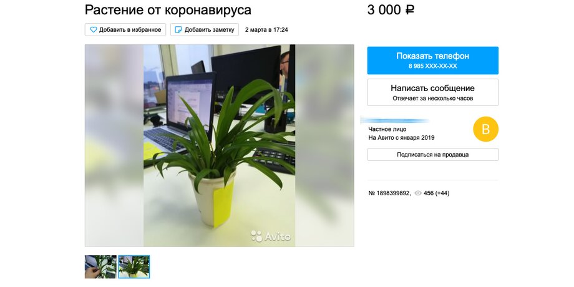The height and width of the screenshot is (287, 574).
Task: Open the main plant photo
Action: (219, 145)
